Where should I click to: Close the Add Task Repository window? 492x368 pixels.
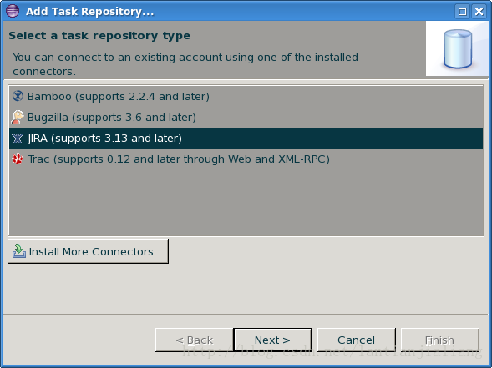(479, 12)
